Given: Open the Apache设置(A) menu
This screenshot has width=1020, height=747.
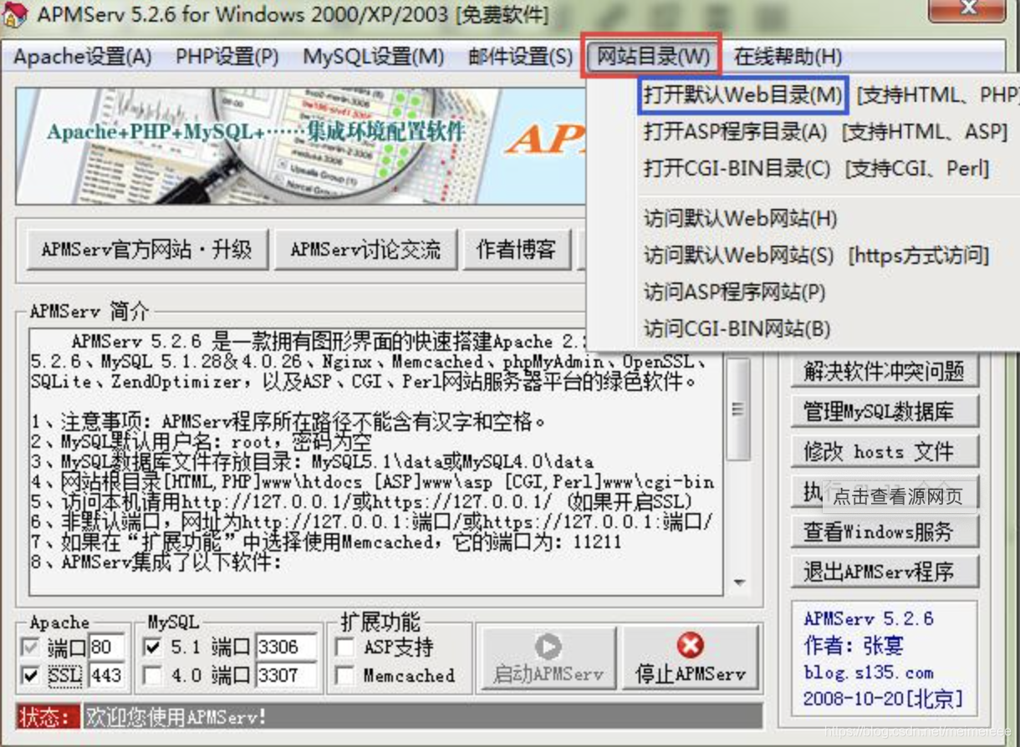Looking at the screenshot, I should coord(83,57).
